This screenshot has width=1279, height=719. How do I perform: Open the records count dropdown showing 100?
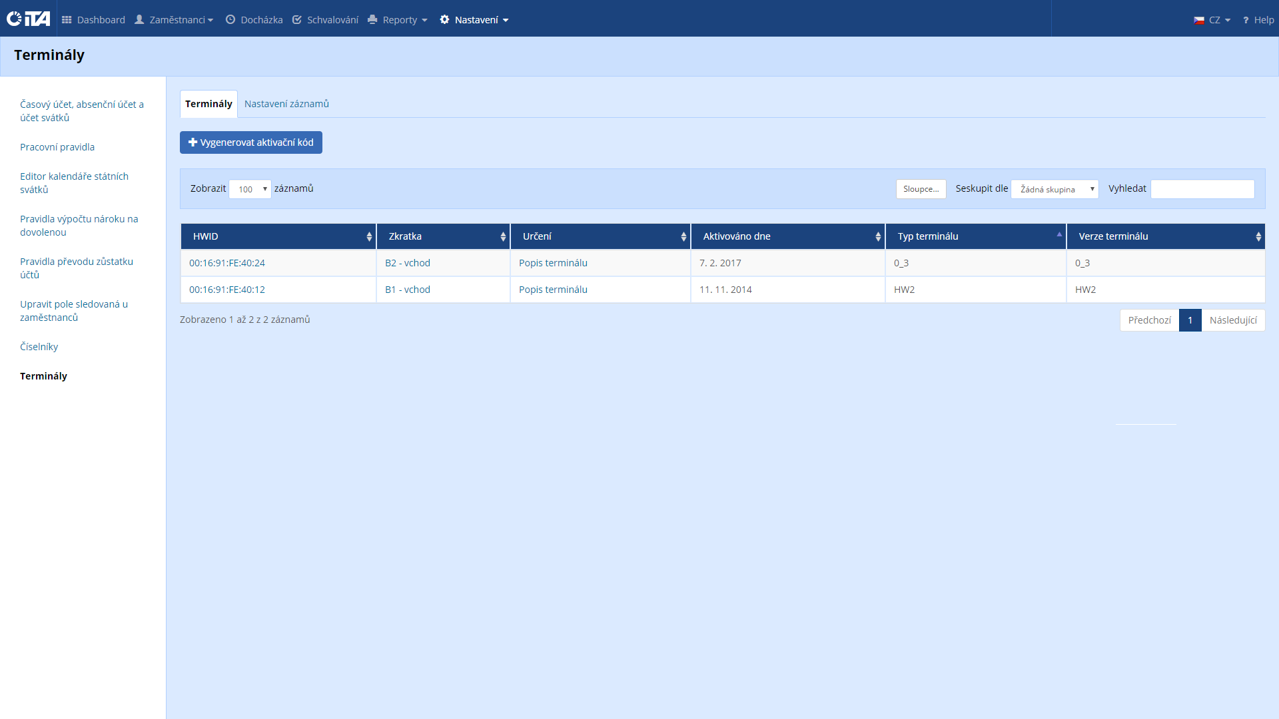coord(250,189)
